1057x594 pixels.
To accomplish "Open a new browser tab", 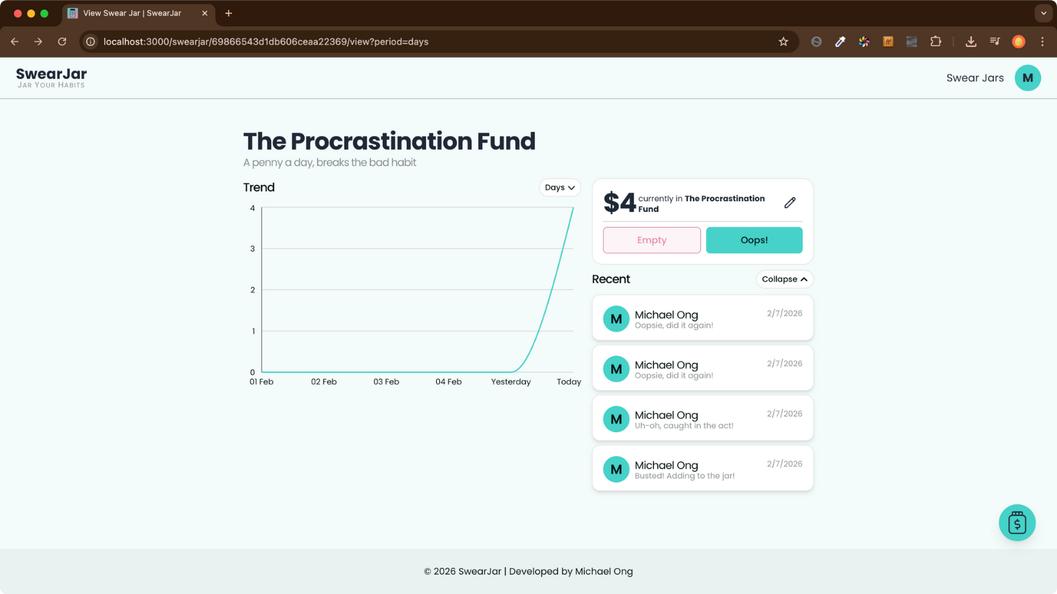I will 229,13.
